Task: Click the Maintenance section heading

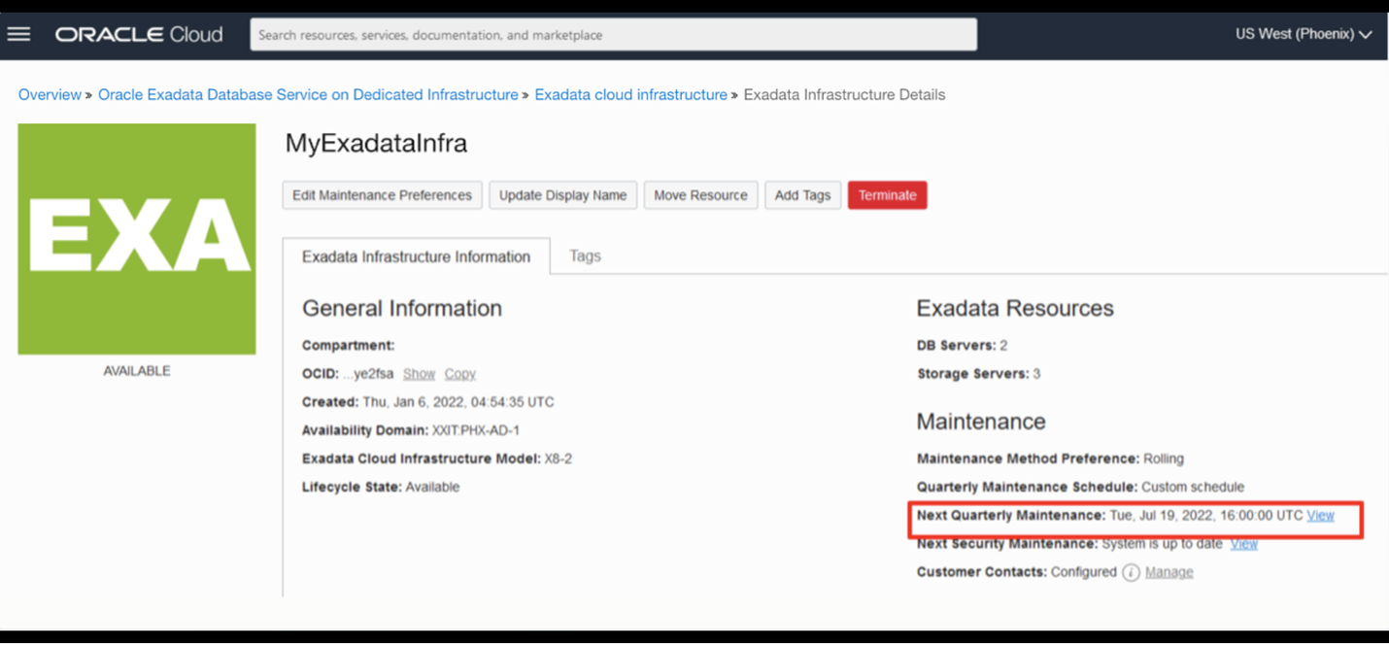Action: click(981, 422)
